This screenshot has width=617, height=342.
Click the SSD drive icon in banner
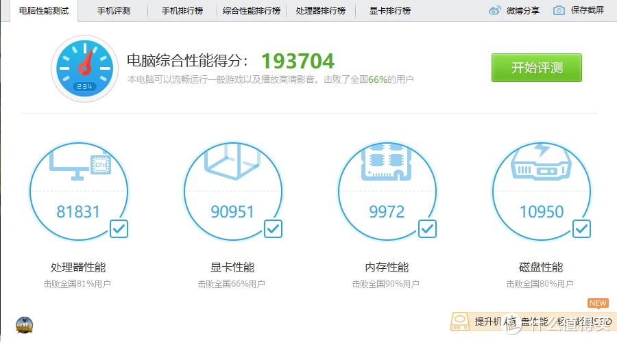[460, 321]
